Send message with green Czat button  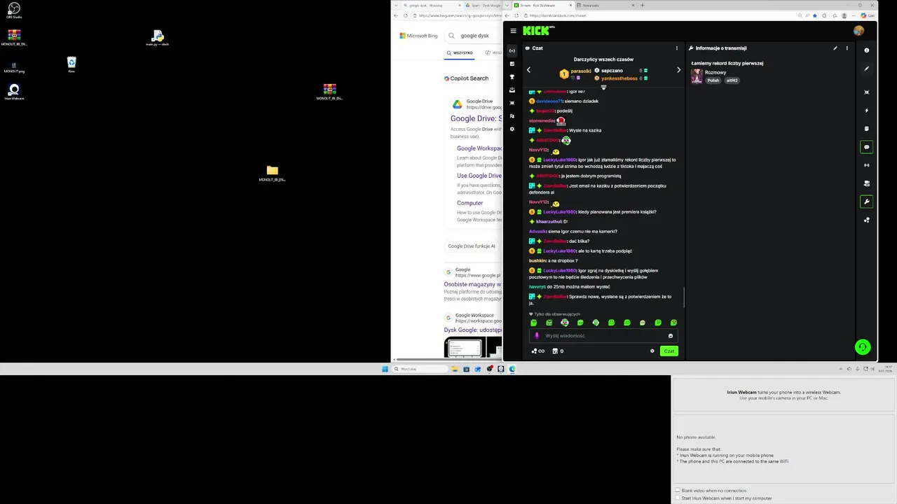coord(669,351)
